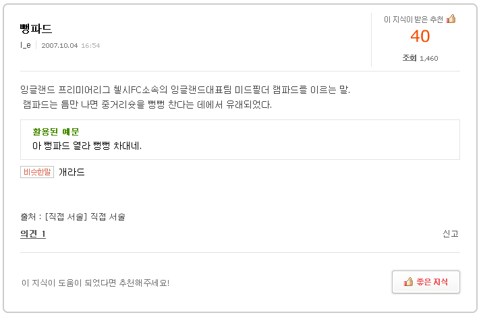The image size is (481, 315).
Task: Click the title 뻥파드
Action: tap(36, 28)
